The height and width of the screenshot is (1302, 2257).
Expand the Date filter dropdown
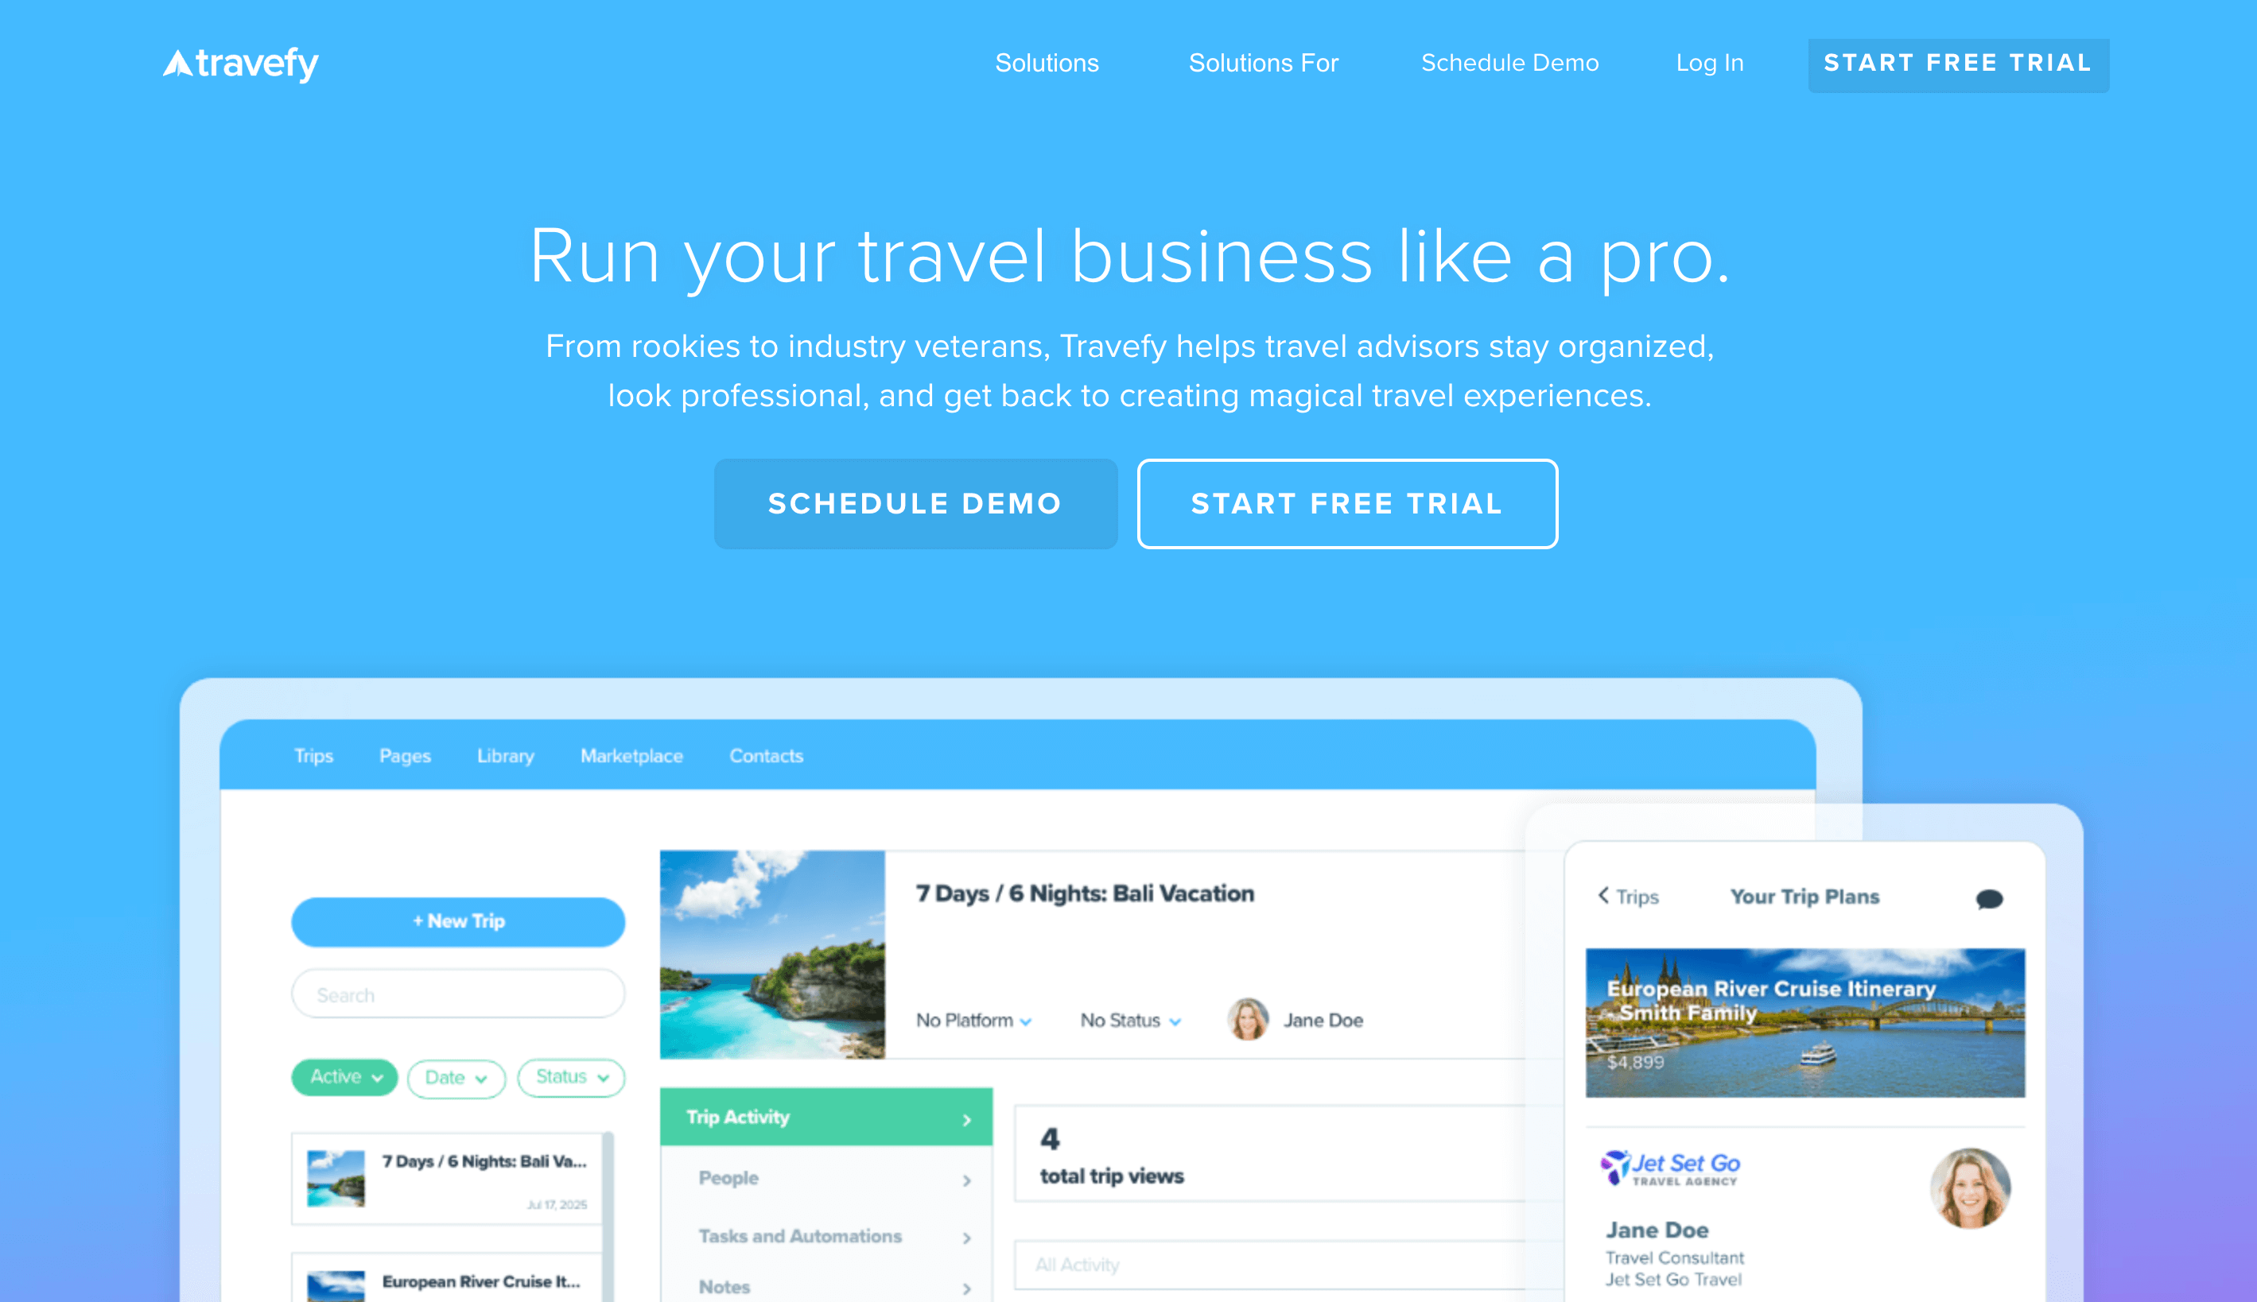456,1077
